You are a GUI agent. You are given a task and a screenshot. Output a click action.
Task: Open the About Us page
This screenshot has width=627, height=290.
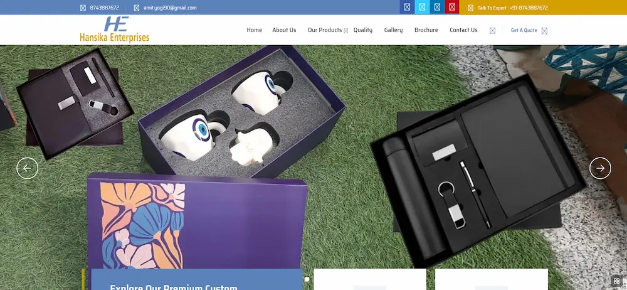point(284,30)
